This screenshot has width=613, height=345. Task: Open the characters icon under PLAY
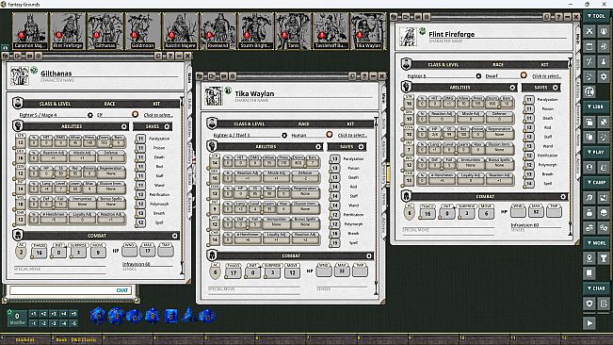[x=589, y=168]
